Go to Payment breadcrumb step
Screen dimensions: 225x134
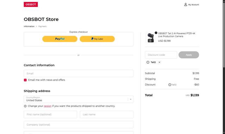tap(42, 26)
